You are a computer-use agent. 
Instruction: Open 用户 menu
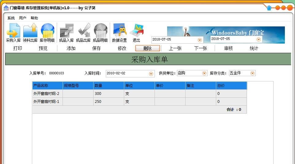coord(23,18)
